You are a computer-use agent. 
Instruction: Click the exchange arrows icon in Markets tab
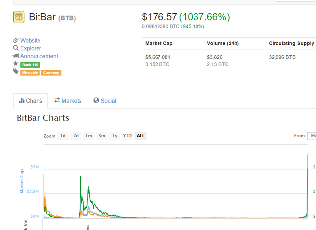coord(57,100)
